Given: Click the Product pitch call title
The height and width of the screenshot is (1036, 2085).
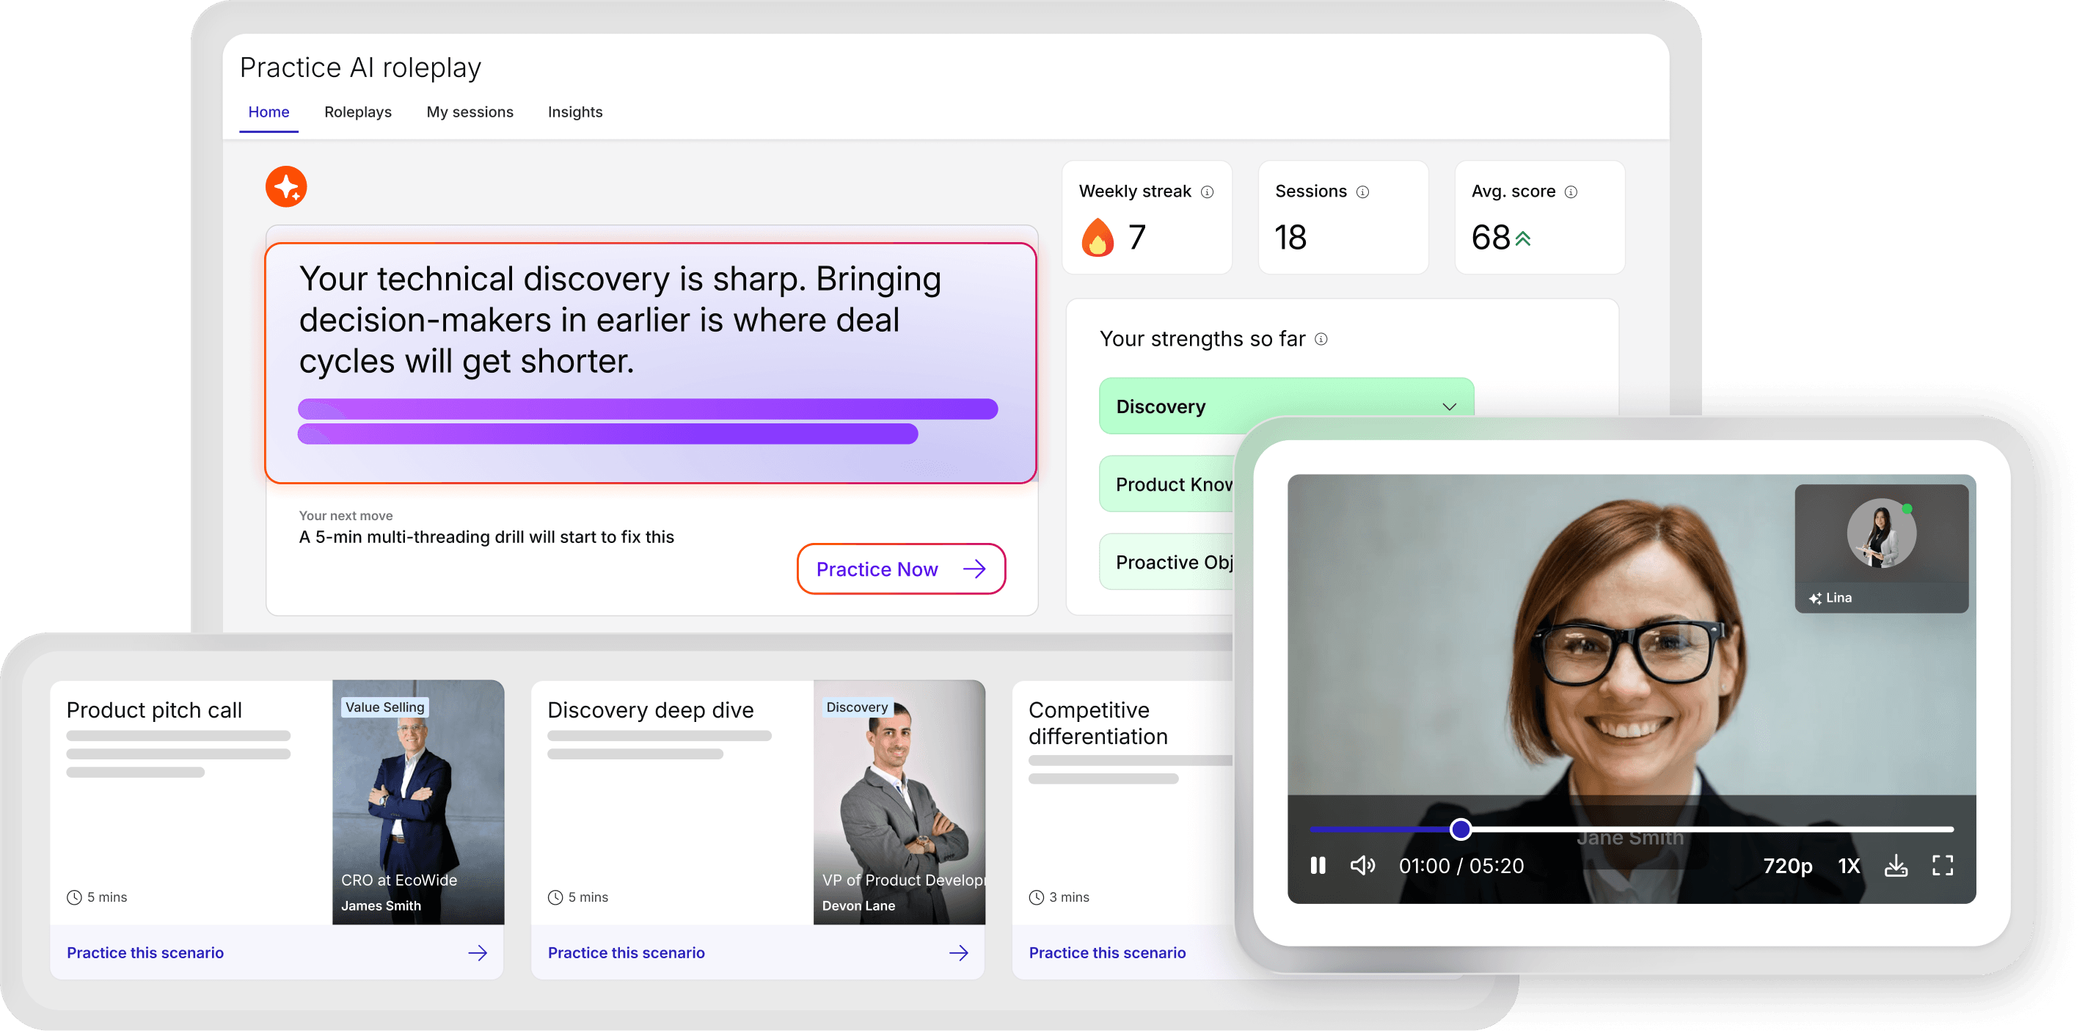Looking at the screenshot, I should pyautogui.click(x=154, y=709).
